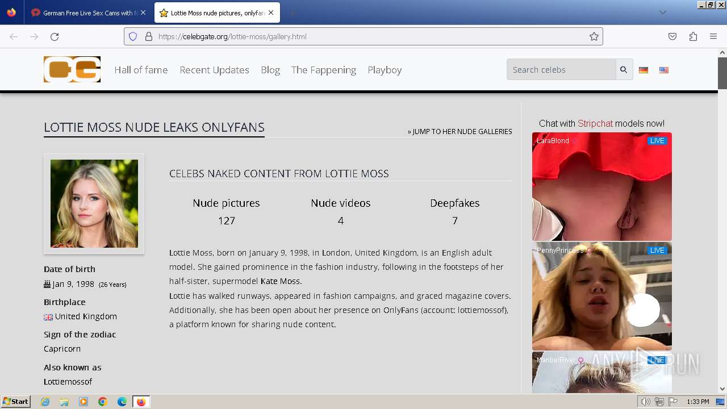Submit search with the magnifier button
727x409 pixels.
tap(624, 69)
